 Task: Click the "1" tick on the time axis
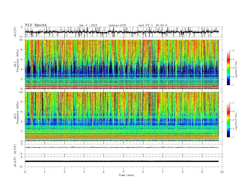(45, 172)
